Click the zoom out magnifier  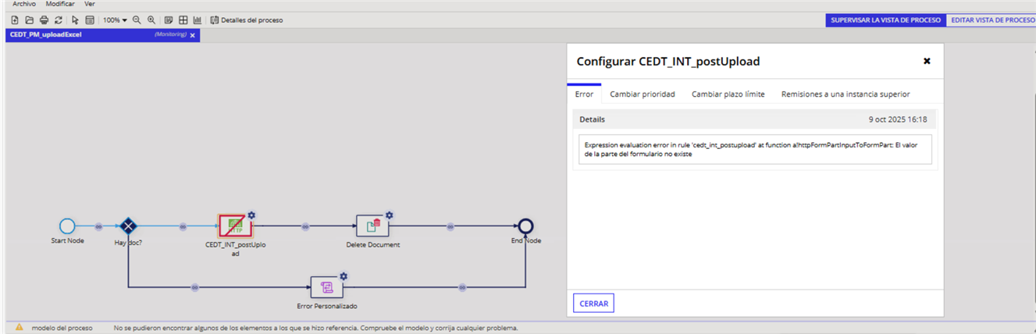coord(137,20)
